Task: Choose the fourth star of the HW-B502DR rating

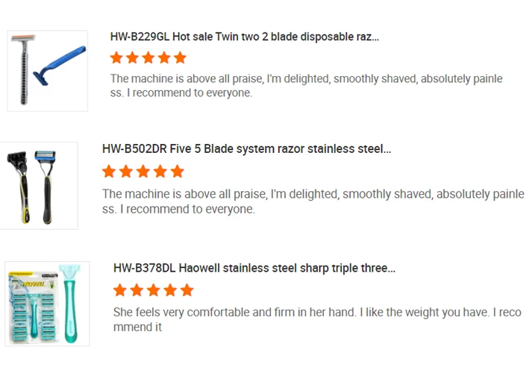Action: (x=160, y=172)
